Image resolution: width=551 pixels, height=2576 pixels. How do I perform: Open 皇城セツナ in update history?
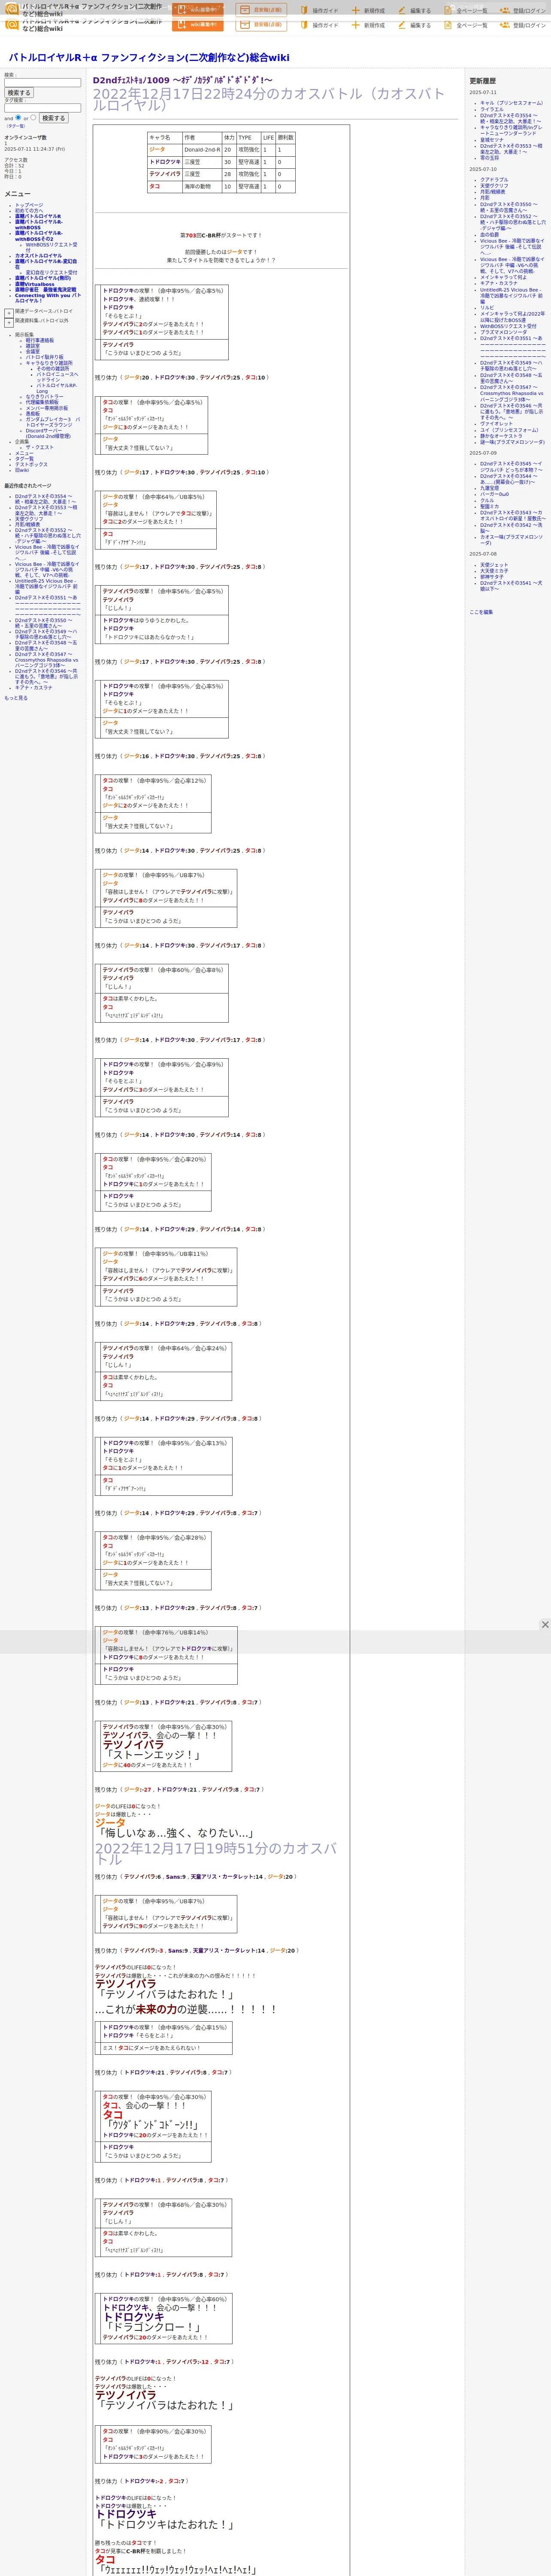tap(492, 140)
